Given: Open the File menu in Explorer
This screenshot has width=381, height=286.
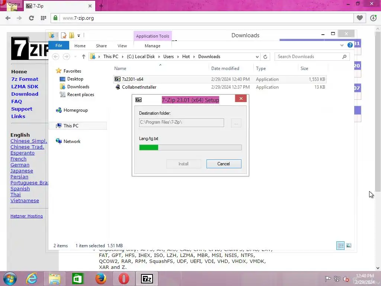Looking at the screenshot, I should click(59, 45).
